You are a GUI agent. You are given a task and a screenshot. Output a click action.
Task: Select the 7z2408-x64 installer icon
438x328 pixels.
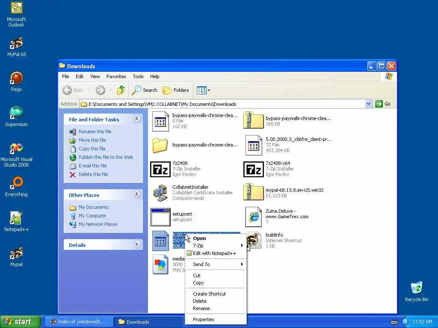(x=253, y=169)
